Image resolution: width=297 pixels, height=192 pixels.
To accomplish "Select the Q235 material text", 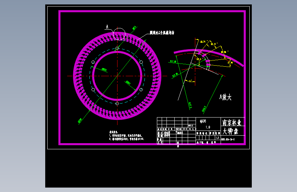I will 203,121.
